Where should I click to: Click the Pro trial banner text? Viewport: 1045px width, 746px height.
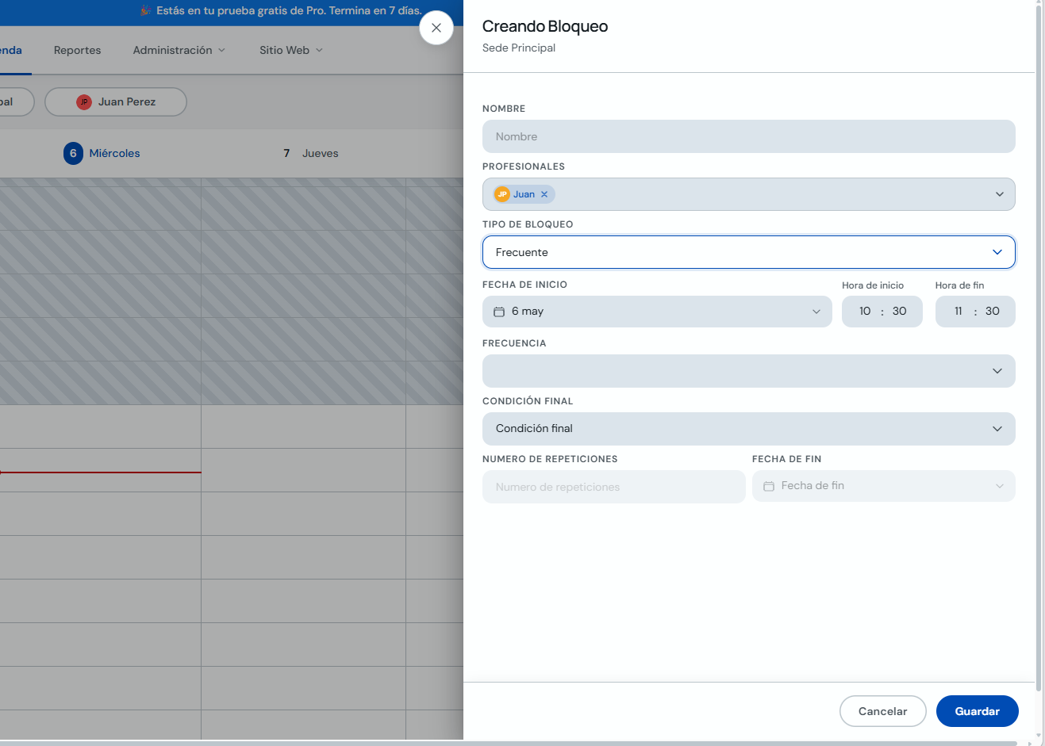pos(289,10)
